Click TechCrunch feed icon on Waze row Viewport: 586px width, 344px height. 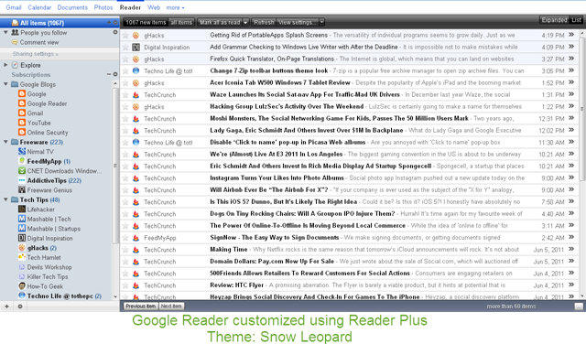pyautogui.click(x=136, y=95)
